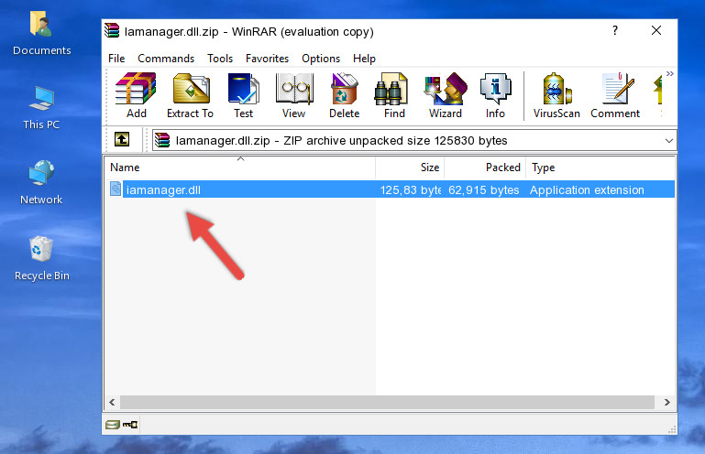705x454 pixels.
Task: Sort by the Name column header
Action: pyautogui.click(x=240, y=168)
